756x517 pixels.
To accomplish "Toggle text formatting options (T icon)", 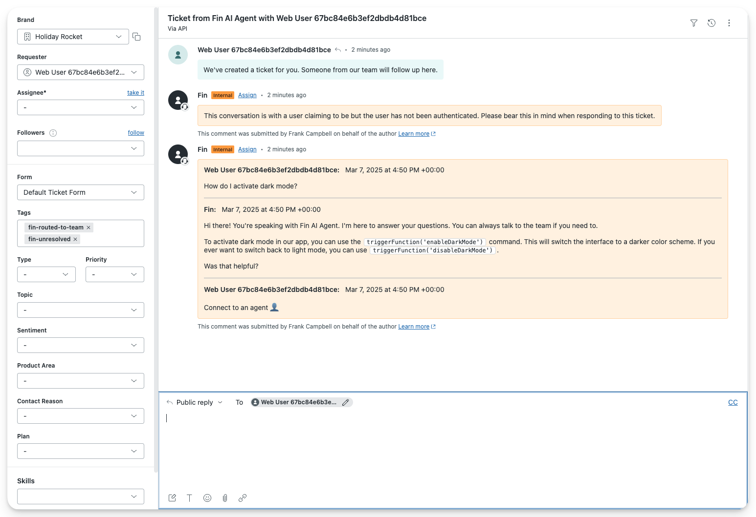I will click(190, 498).
